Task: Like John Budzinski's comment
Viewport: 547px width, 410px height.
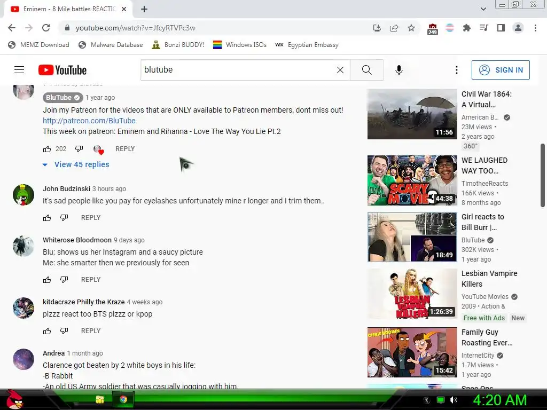Action: pos(47,218)
